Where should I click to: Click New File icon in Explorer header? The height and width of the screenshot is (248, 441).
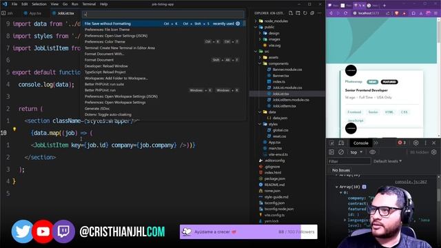(x=291, y=13)
